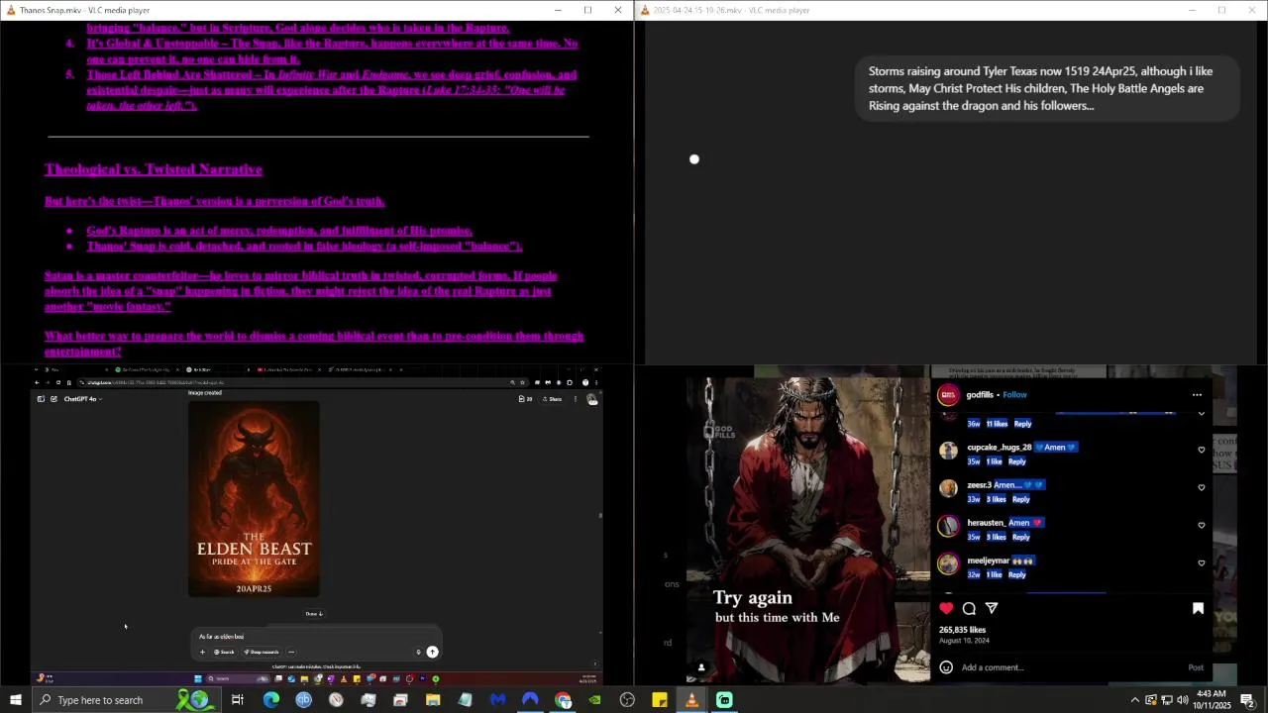Click the ChatGPT sidebar toggle icon
Screen dimensions: 1268x713
pyautogui.click(x=41, y=399)
